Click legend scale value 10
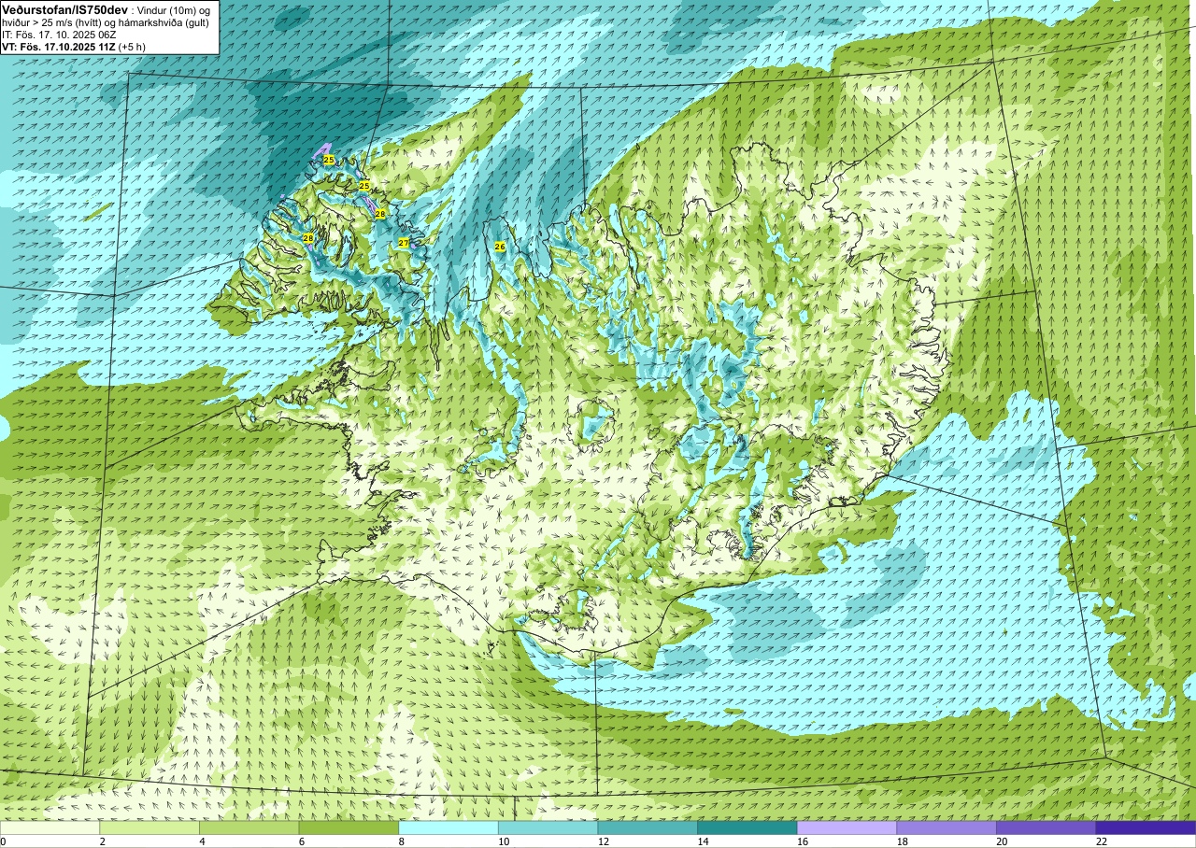Image resolution: width=1196 pixels, height=848 pixels. click(504, 841)
